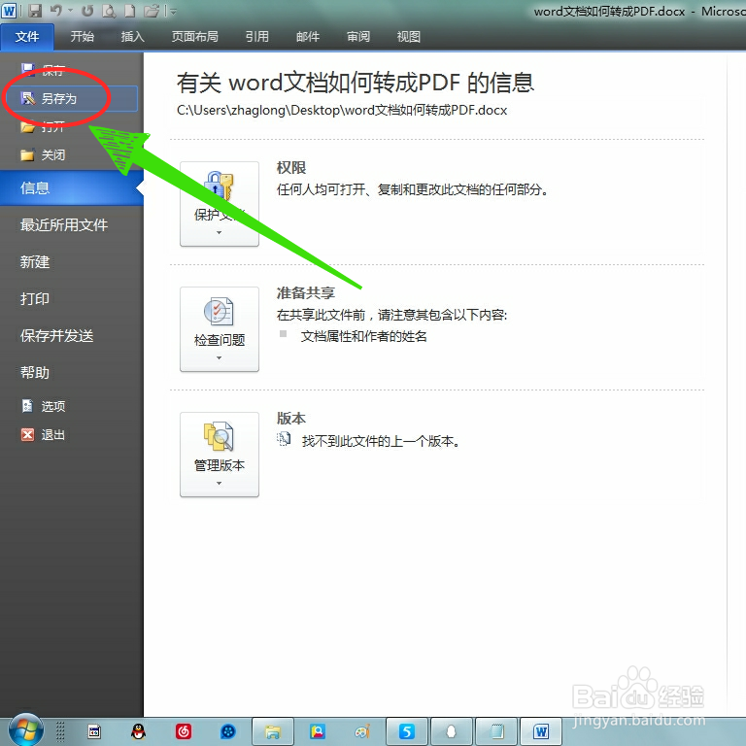Click the blue film reel taskbar icon
Image resolution: width=746 pixels, height=746 pixels.
click(228, 731)
